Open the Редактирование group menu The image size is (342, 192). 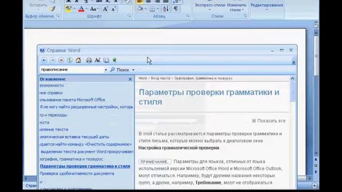(267, 7)
